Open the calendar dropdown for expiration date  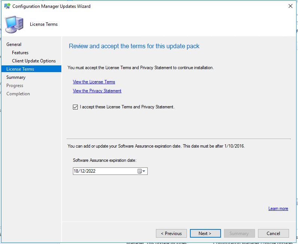[141, 171]
